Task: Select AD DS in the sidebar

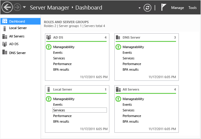Action: 14,44
